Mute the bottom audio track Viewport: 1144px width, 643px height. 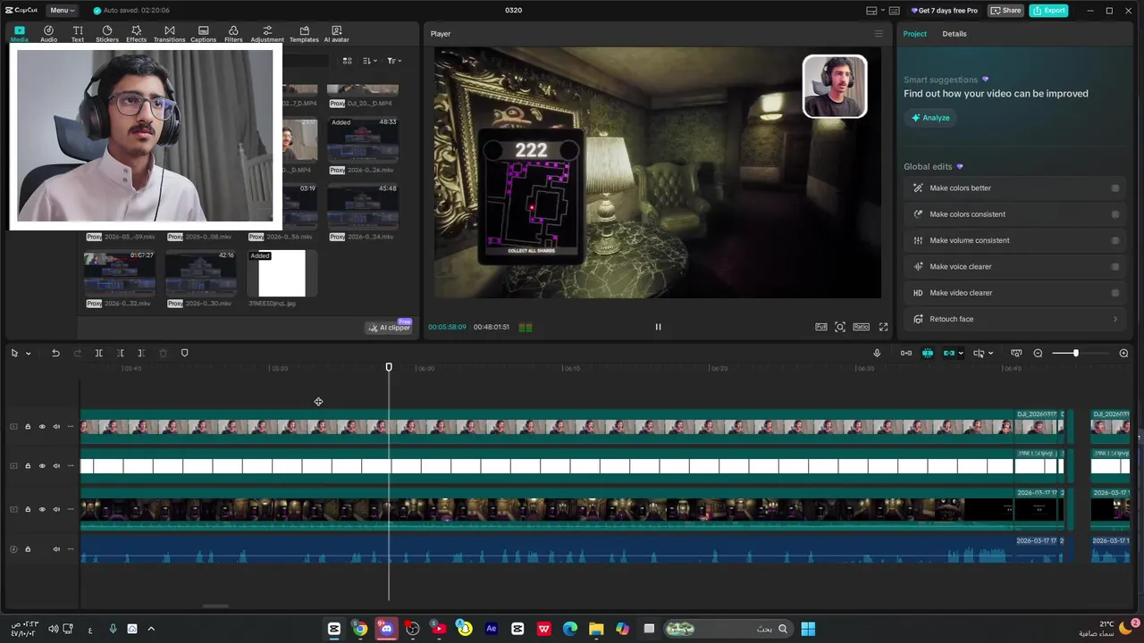(56, 549)
